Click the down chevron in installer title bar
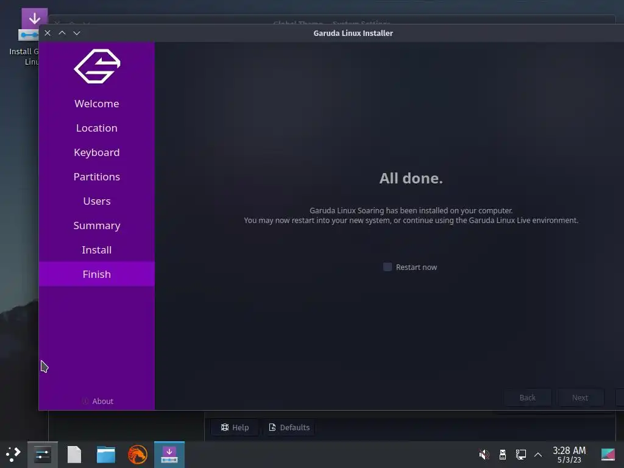624x468 pixels. point(77,33)
